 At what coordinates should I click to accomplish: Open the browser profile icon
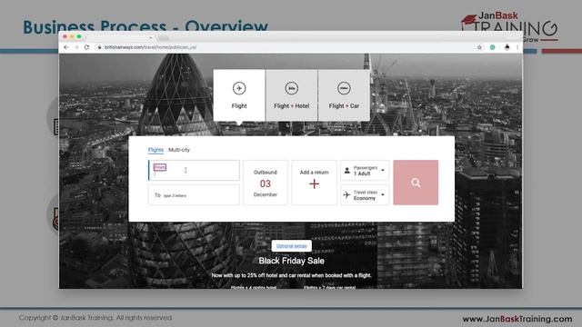pyautogui.click(x=507, y=47)
